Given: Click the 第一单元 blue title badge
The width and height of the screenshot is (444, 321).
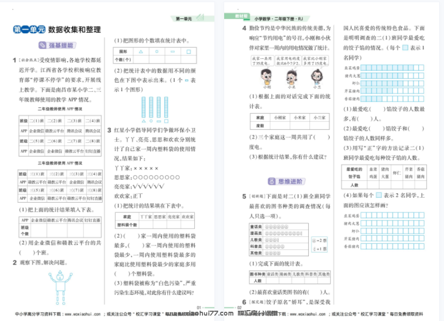Looking at the screenshot, I should 29,29.
